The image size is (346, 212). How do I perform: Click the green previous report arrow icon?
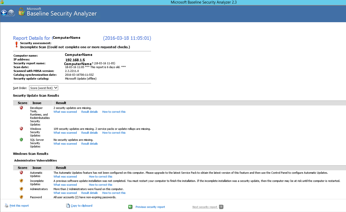tap(130, 207)
